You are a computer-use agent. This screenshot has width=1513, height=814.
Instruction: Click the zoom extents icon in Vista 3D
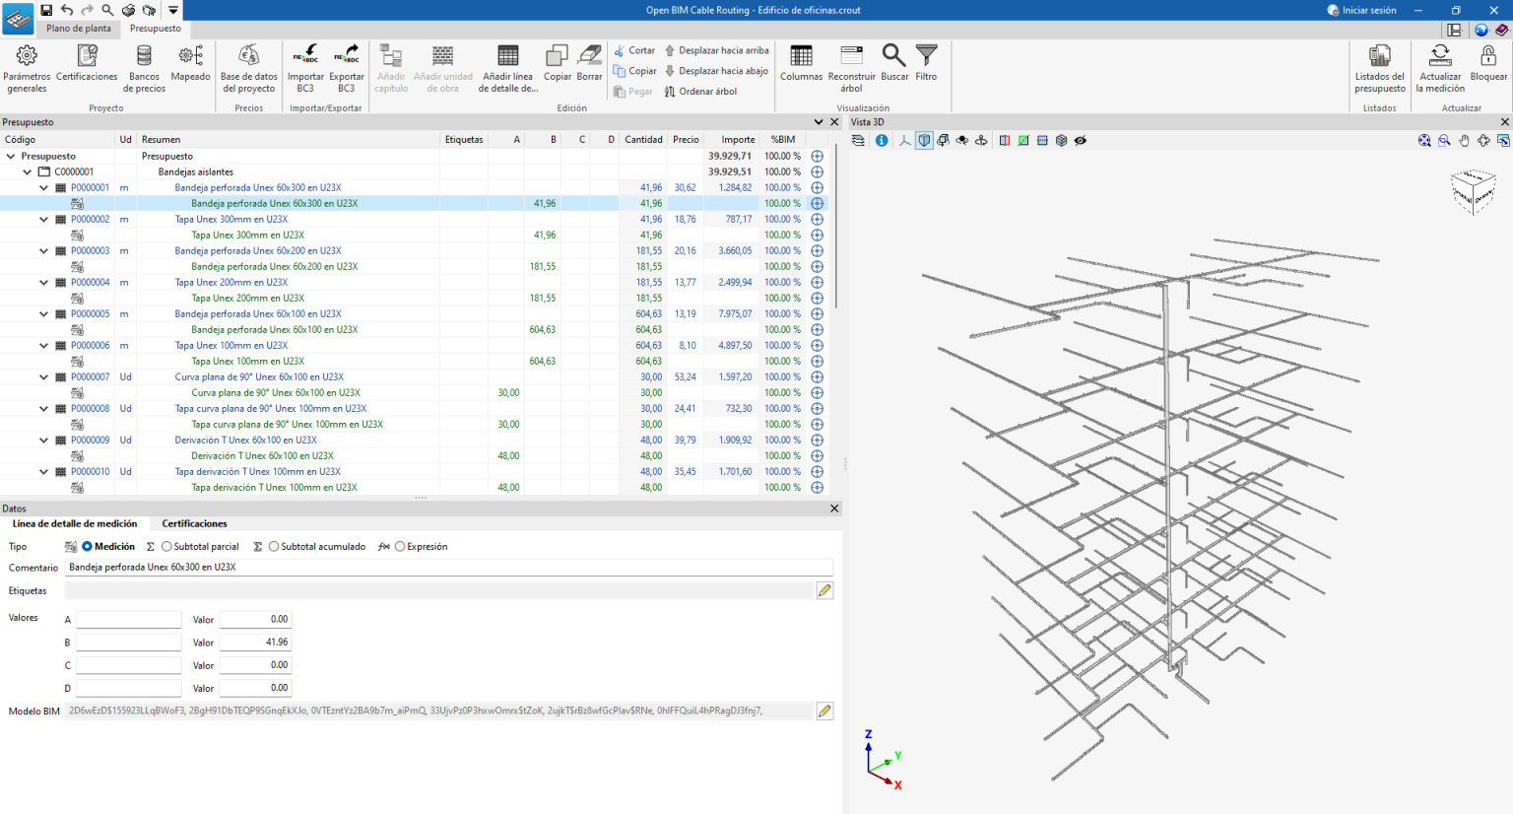pyautogui.click(x=1424, y=141)
